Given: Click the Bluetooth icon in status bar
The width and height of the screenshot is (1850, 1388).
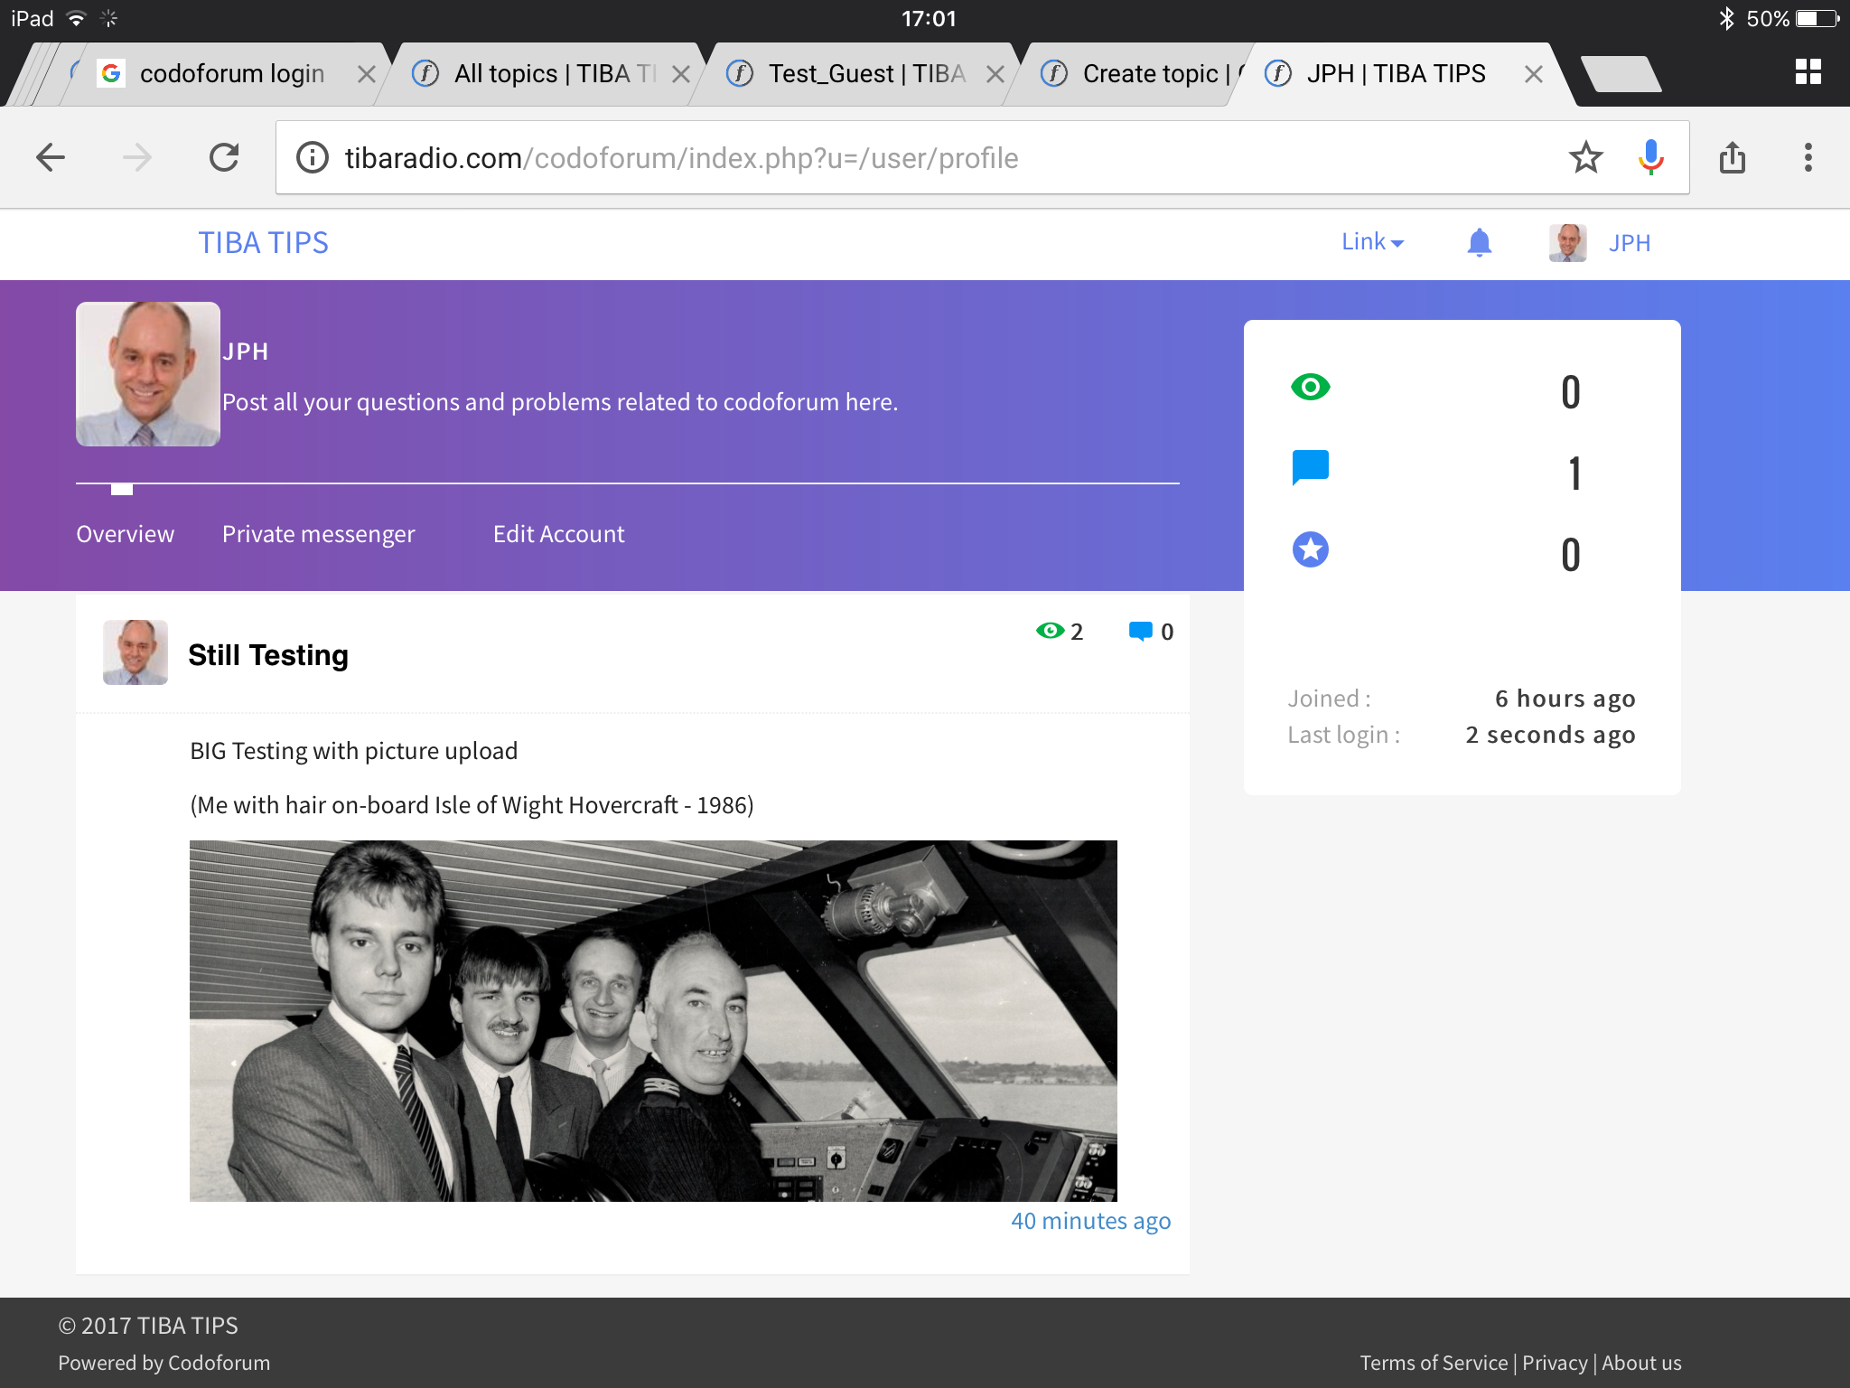Looking at the screenshot, I should (1726, 18).
